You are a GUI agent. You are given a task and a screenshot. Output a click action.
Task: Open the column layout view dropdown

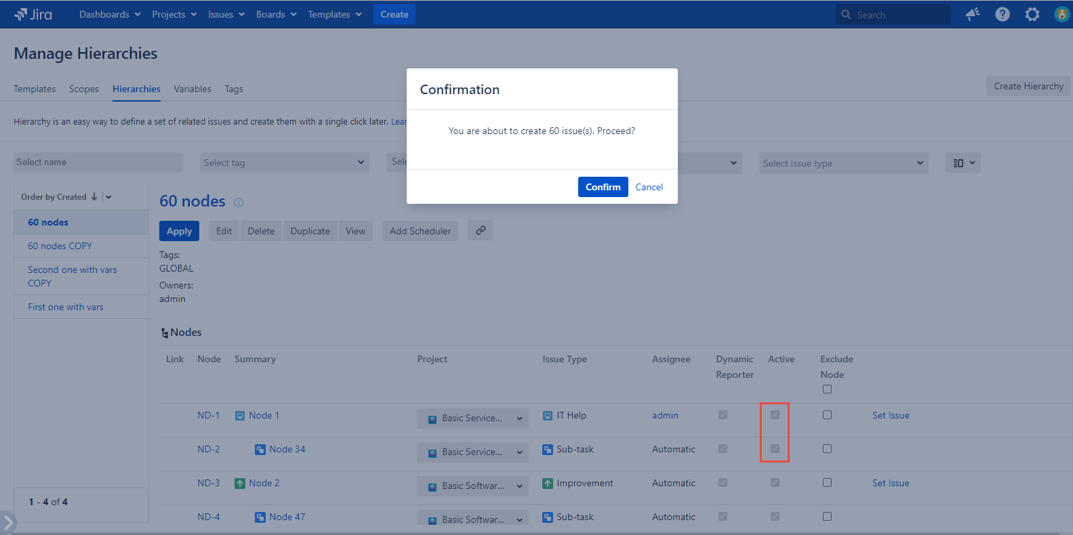(x=963, y=163)
